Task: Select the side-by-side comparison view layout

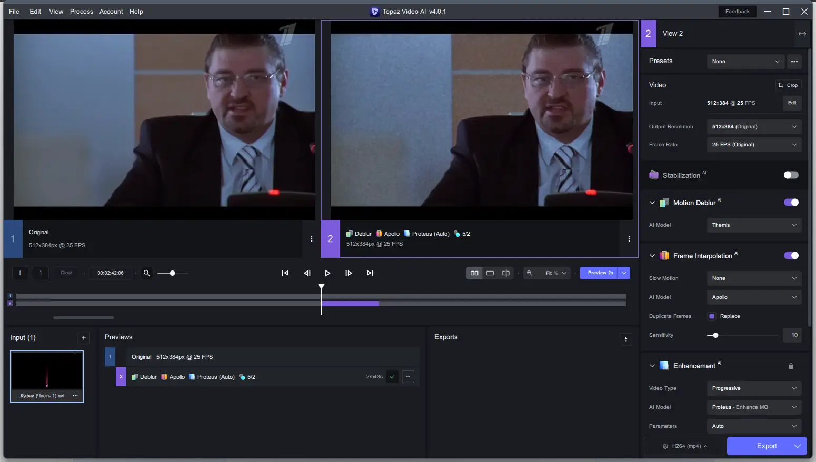Action: (x=475, y=273)
